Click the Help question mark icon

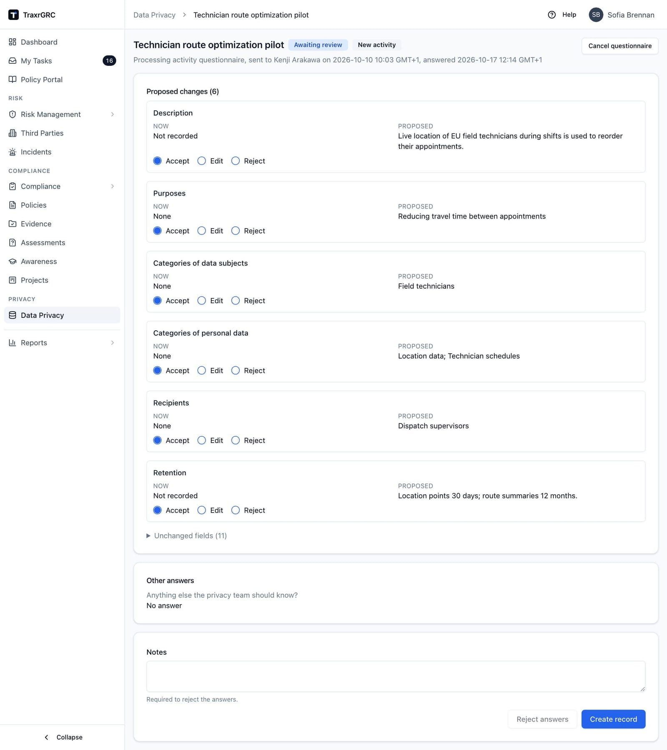pos(552,15)
